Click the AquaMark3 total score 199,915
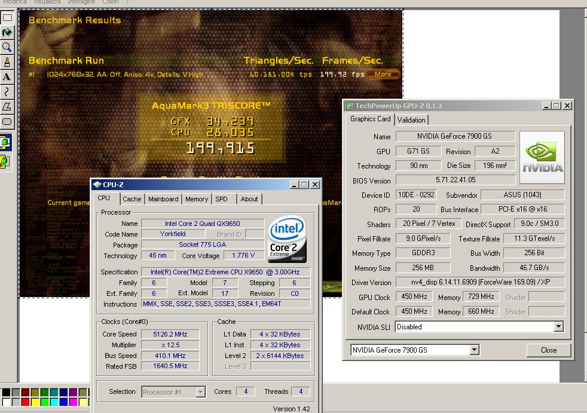 [x=221, y=148]
